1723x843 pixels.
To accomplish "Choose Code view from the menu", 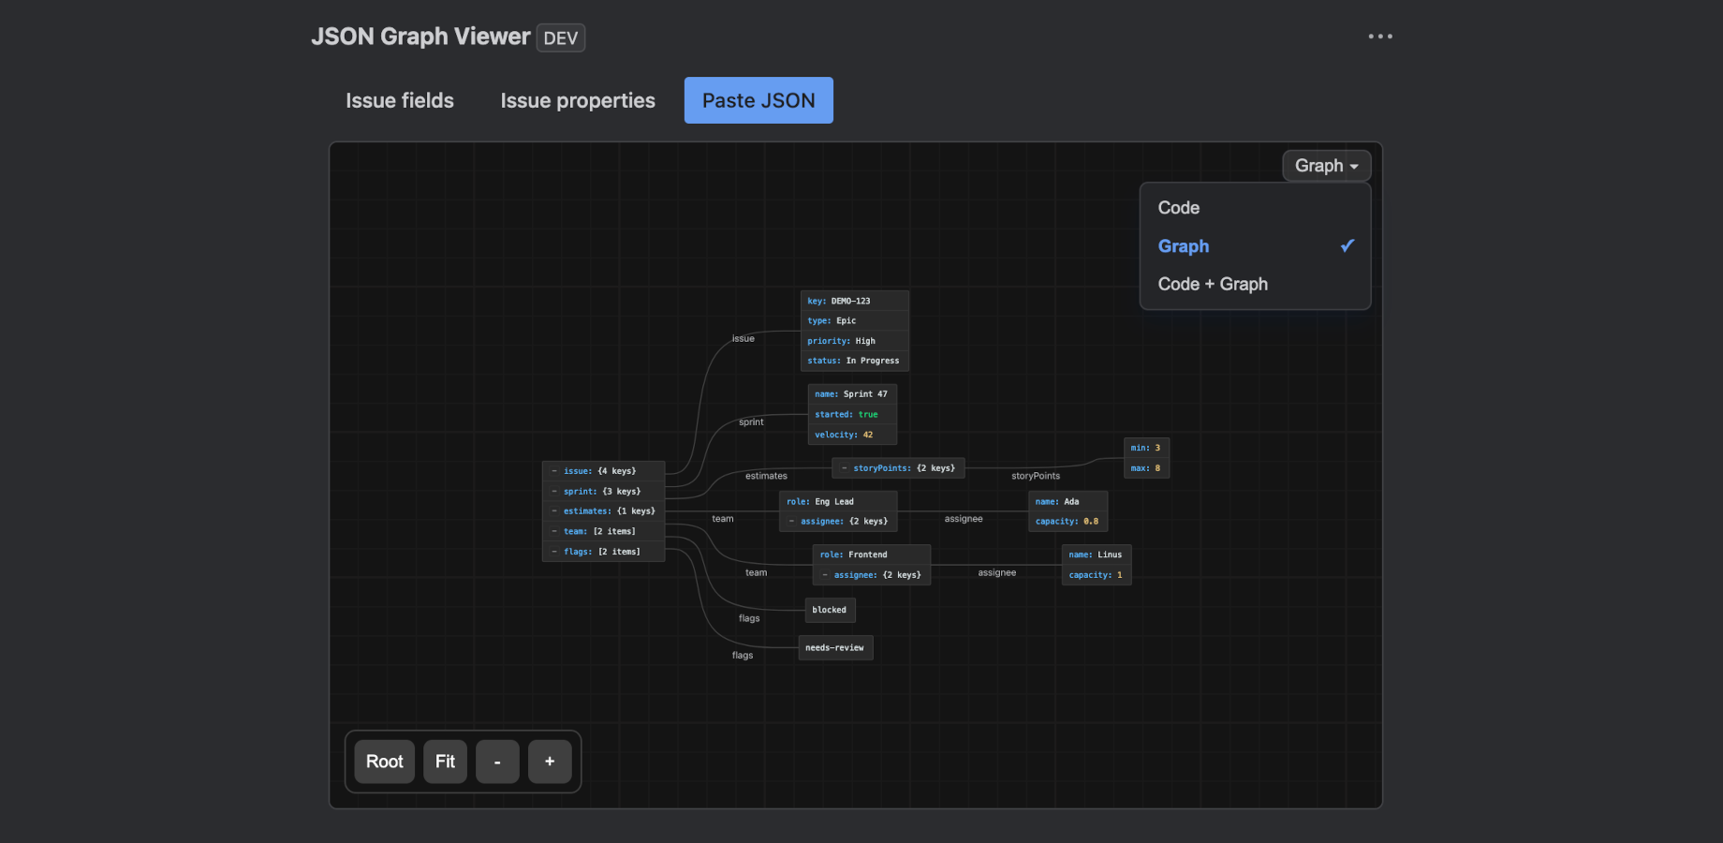I will (1255, 208).
